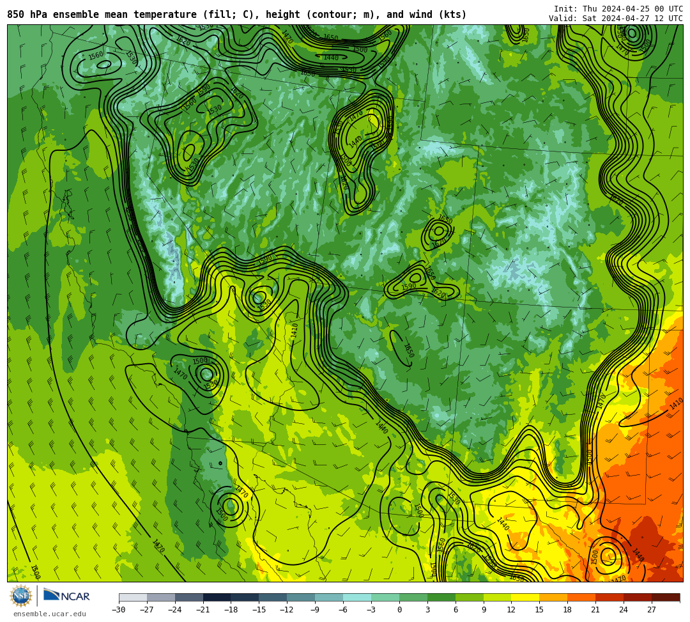Viewport: 690px width, 622px height.
Task: Click the "−21" colorbar tick label
Action: click(203, 610)
